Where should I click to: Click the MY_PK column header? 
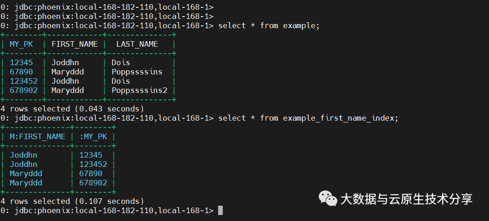pos(21,44)
